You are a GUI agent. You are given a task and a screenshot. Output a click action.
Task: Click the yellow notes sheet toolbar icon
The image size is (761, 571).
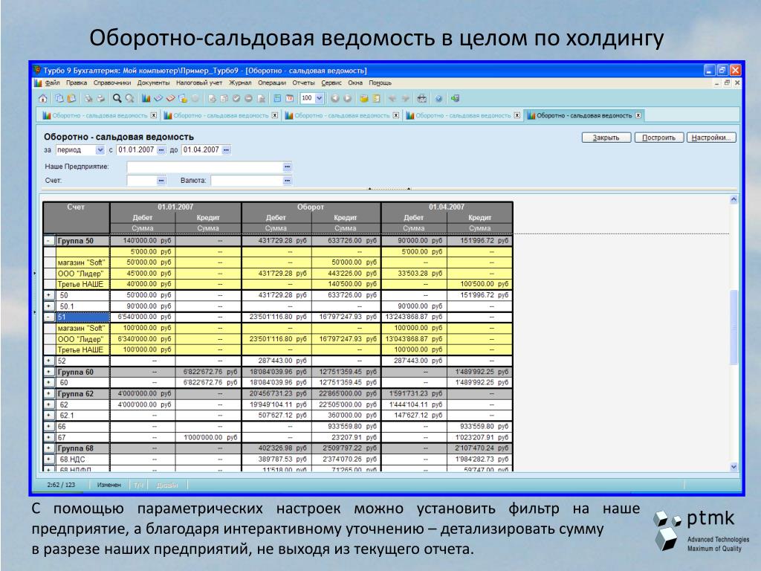coord(376,99)
